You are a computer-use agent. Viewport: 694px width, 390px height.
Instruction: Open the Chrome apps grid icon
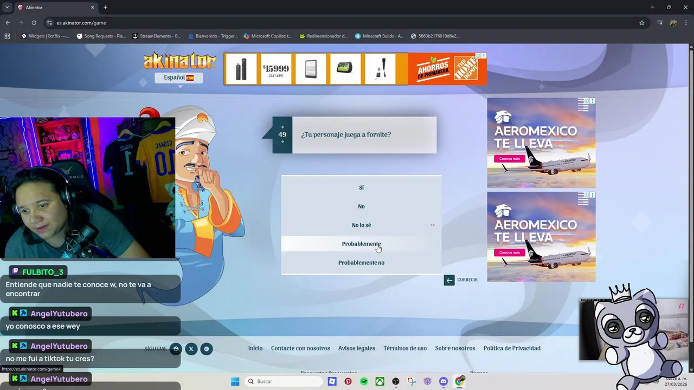7,36
